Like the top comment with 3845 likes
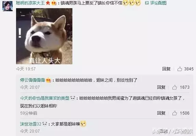Viewport: 196px width, 136px height. tap(180, 69)
